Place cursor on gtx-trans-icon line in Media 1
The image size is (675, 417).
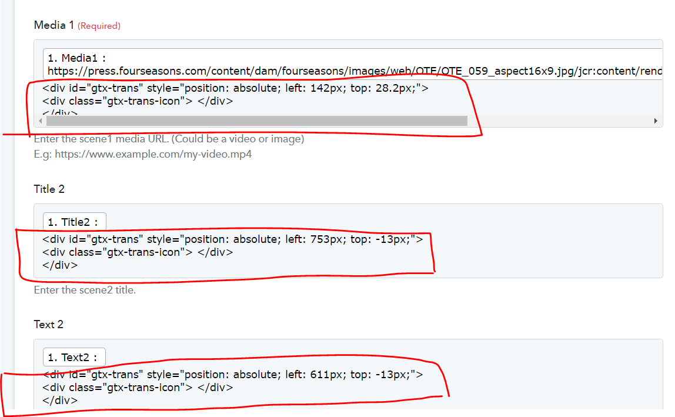(138, 101)
